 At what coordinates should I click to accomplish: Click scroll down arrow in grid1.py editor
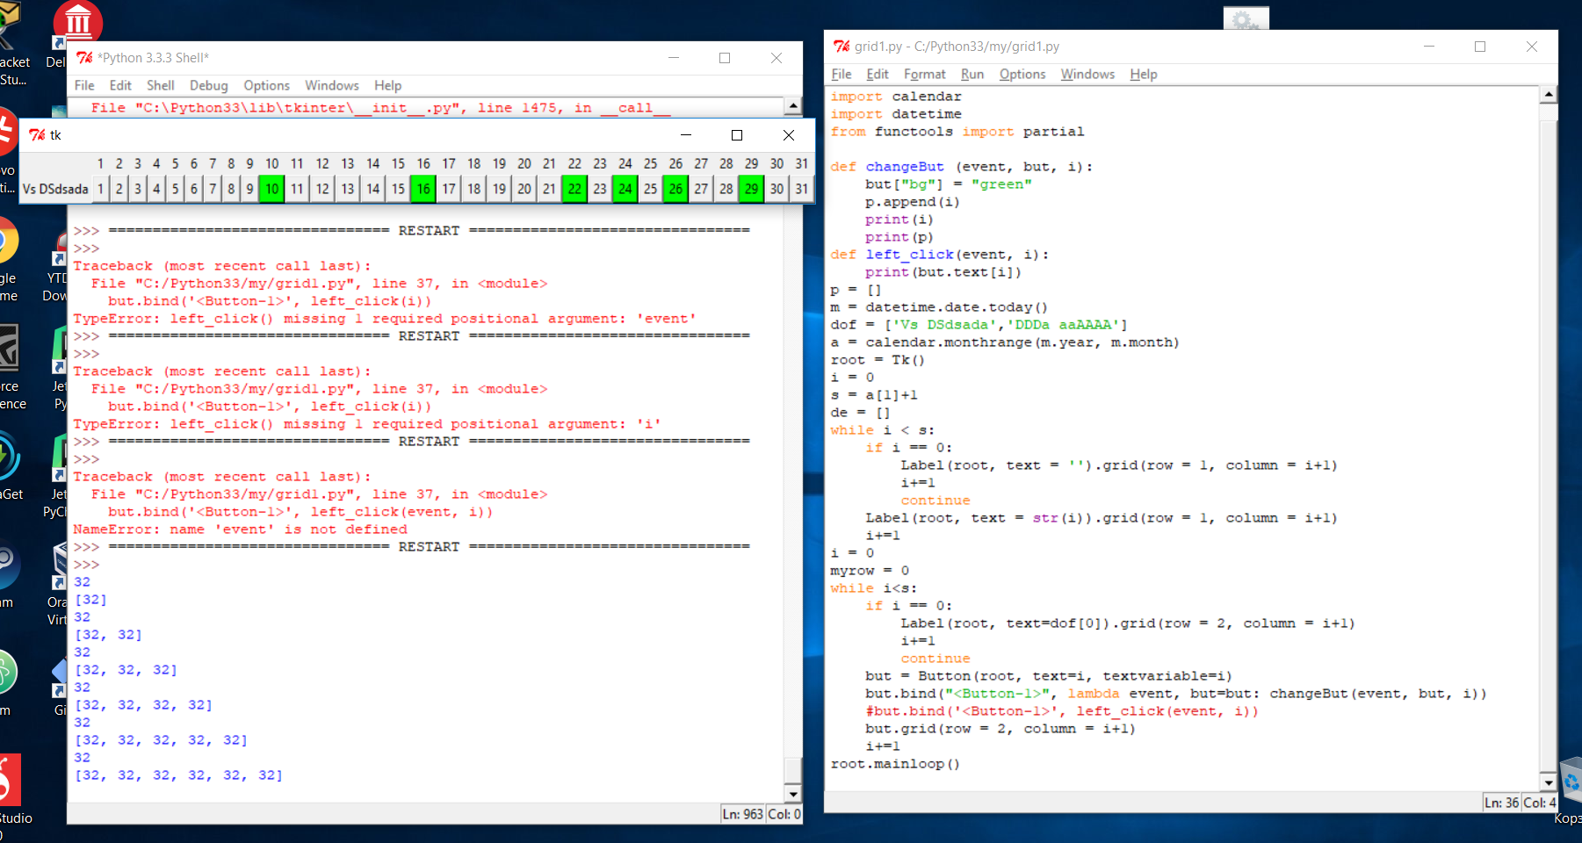coord(1549,782)
